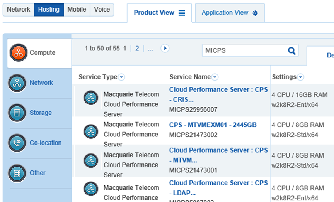Click service icon for MICPS21473002 row
The image size is (334, 202).
[91, 131]
